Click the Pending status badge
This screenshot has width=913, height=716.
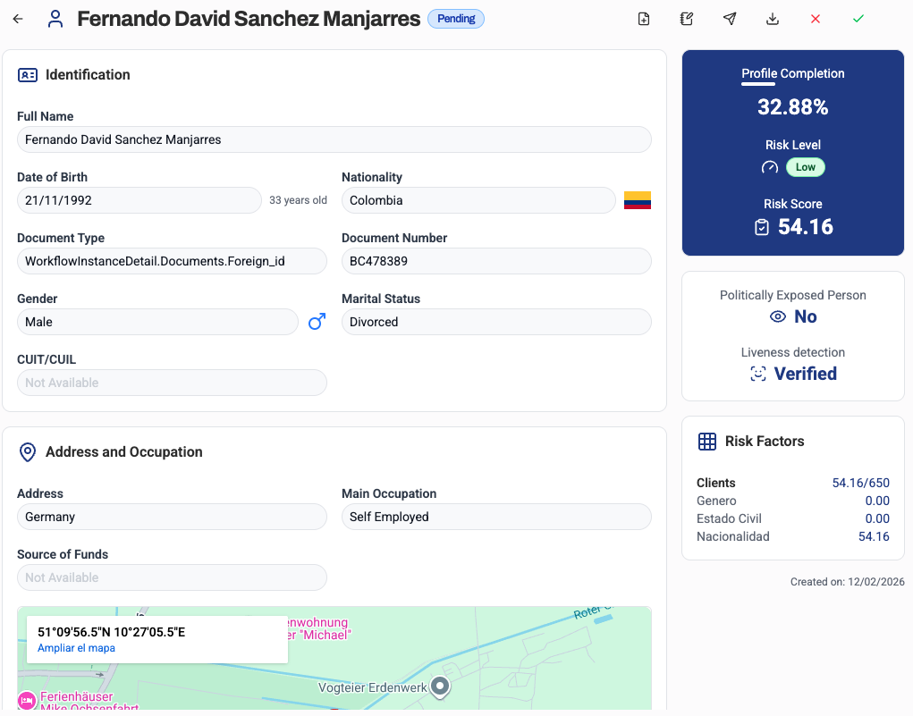pyautogui.click(x=456, y=19)
